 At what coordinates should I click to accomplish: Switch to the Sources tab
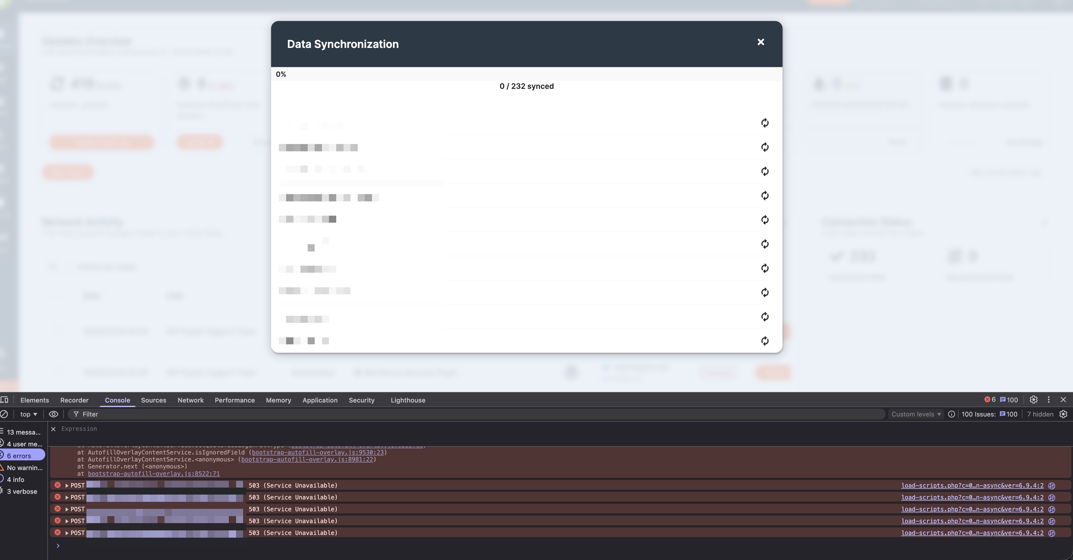[x=153, y=400]
